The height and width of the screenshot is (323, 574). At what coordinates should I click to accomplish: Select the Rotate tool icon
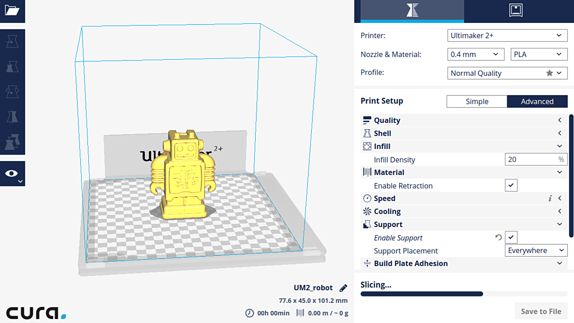click(12, 92)
